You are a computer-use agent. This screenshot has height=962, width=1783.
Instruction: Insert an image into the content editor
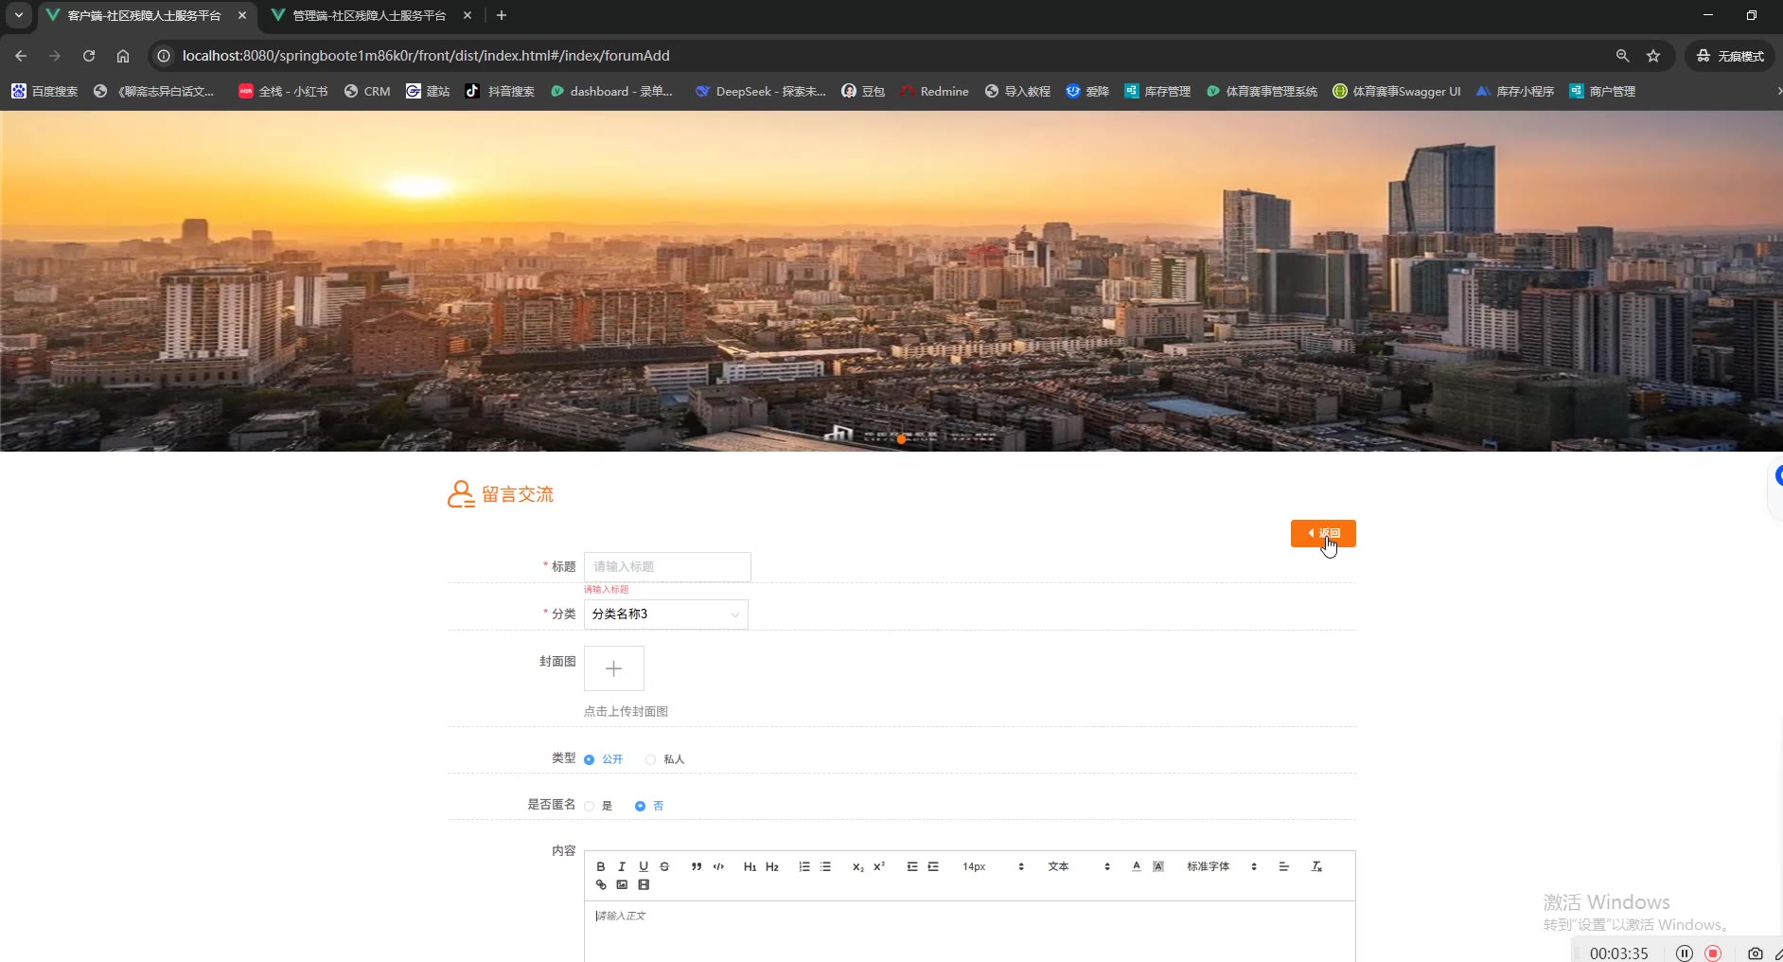pos(622,884)
